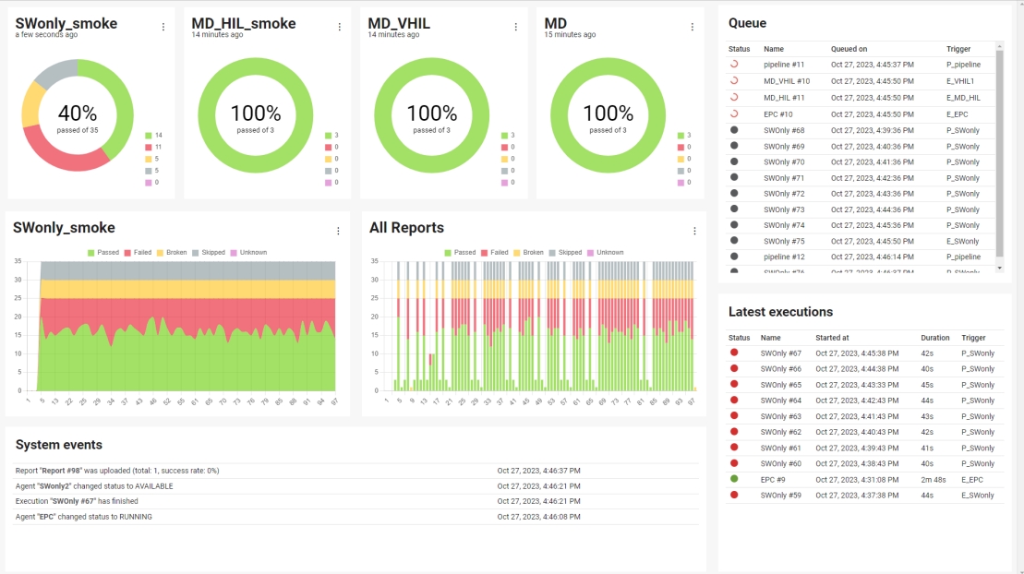Click green legend swatch showing 3 in MD_HIL_smoke card
This screenshot has height=574, width=1024.
[x=329, y=135]
